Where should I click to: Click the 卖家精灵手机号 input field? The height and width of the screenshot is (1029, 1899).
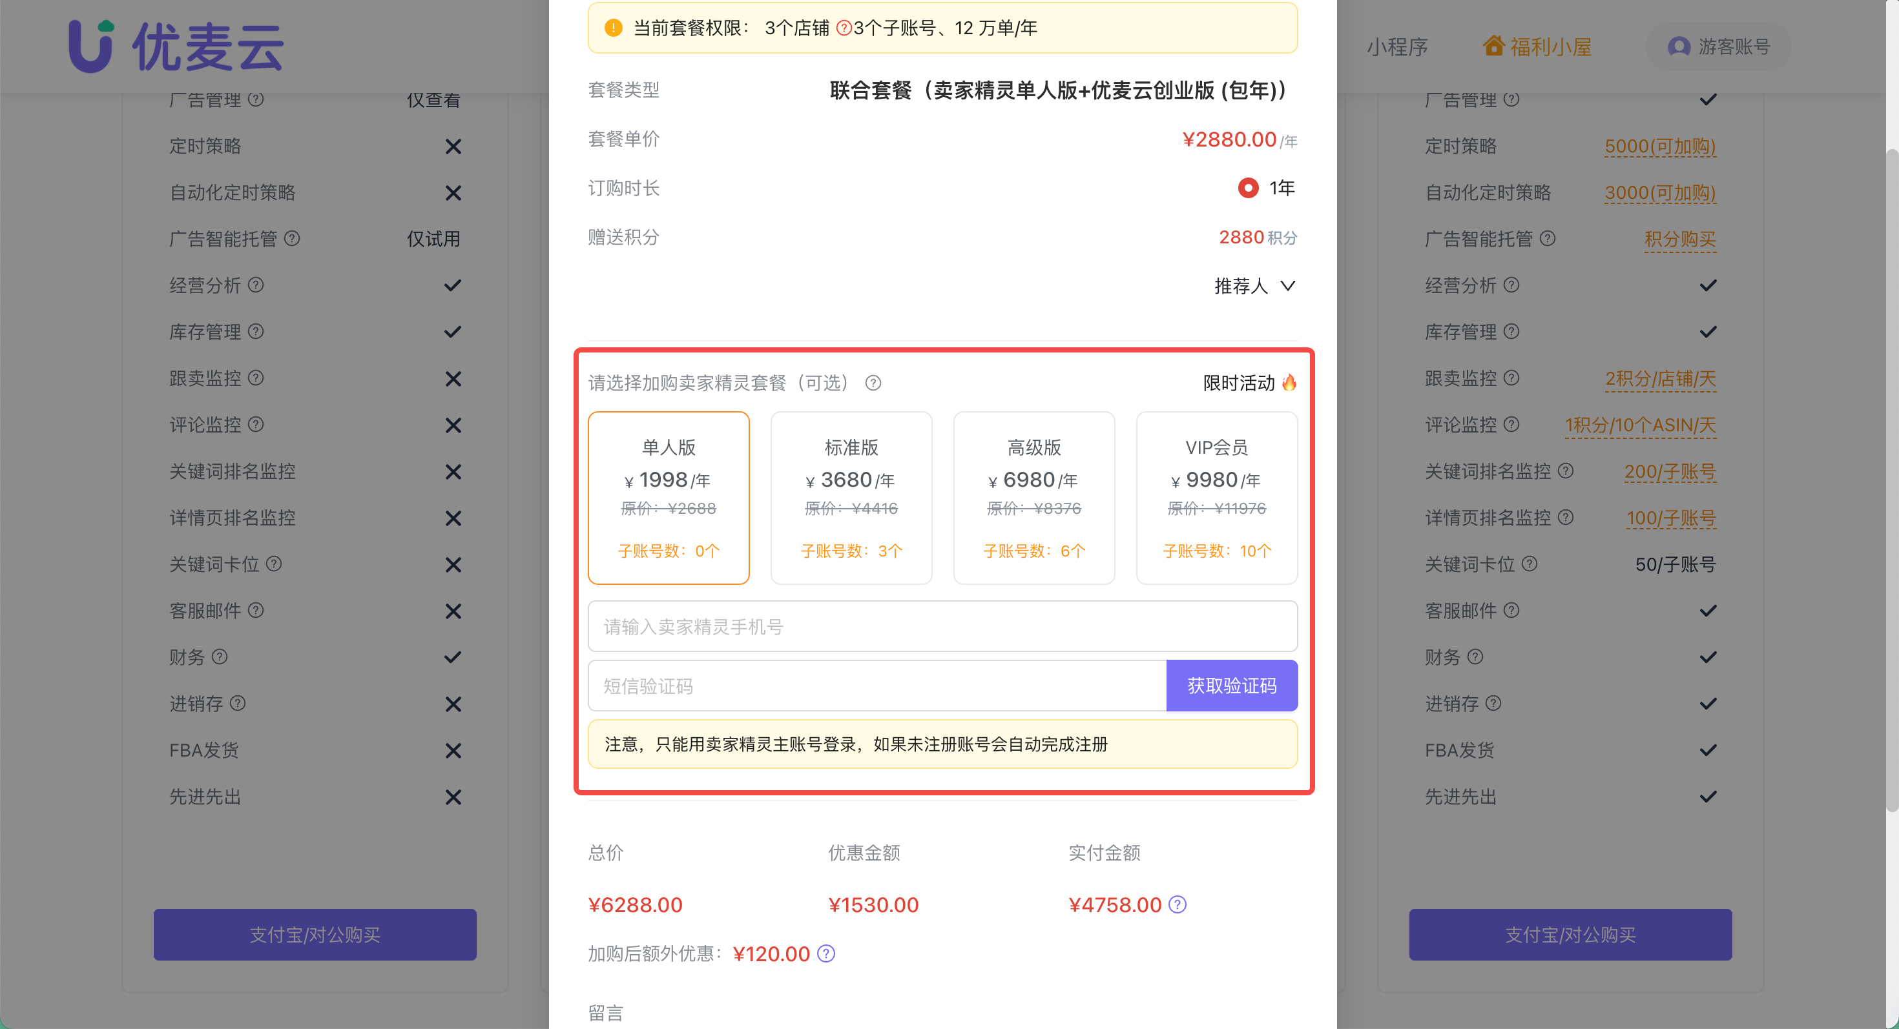[942, 626]
